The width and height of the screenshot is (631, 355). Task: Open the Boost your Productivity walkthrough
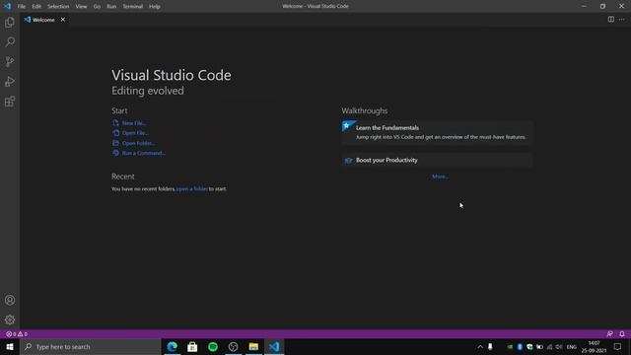pyautogui.click(x=437, y=160)
